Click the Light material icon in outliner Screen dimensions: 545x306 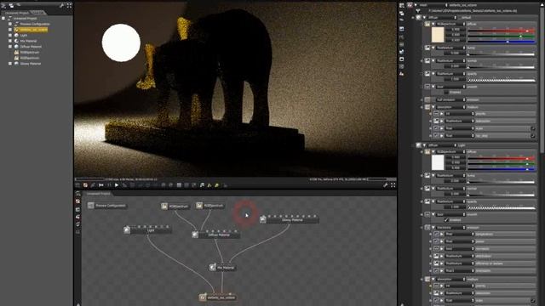tap(16, 36)
